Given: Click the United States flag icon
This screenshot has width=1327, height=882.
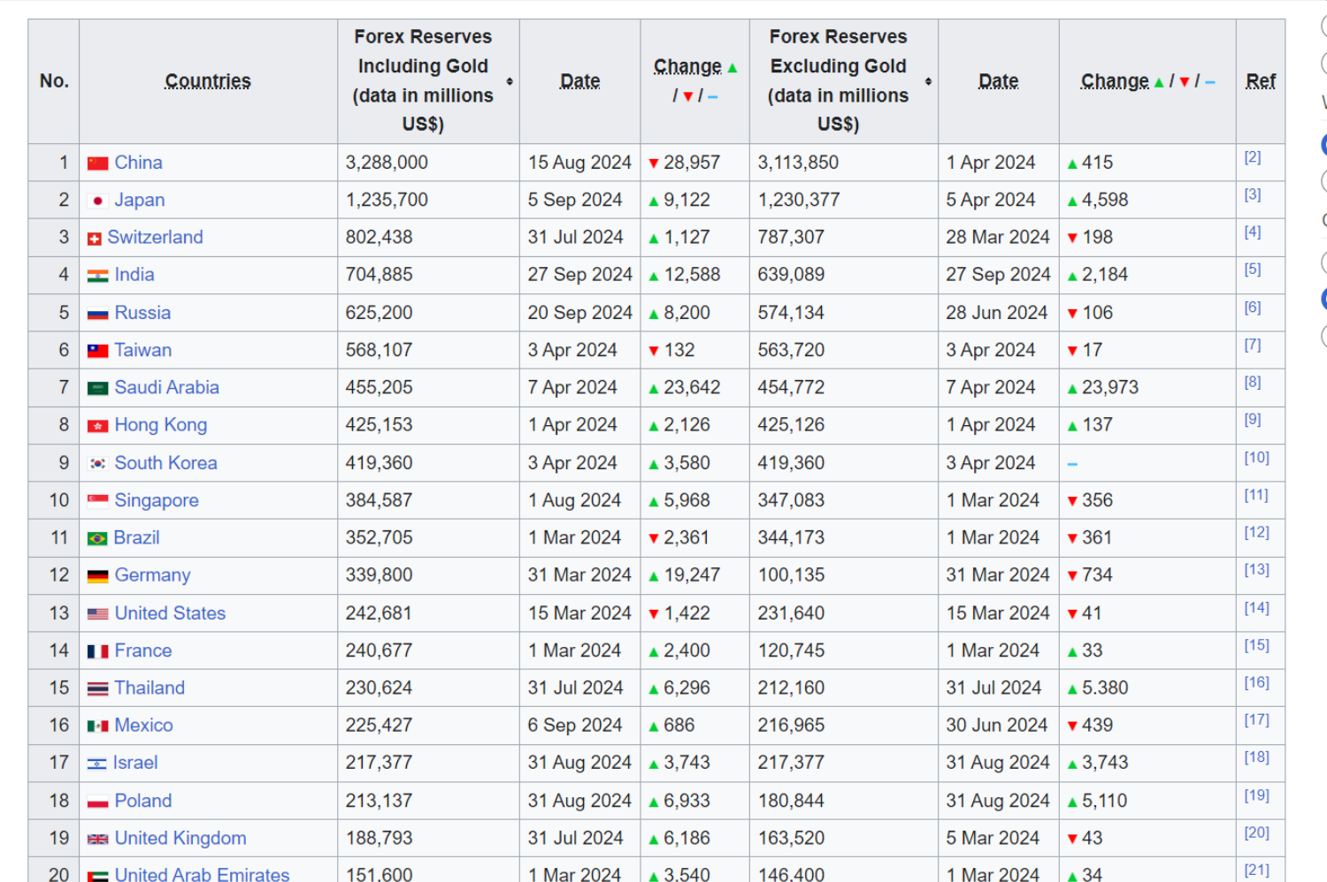Looking at the screenshot, I should click(x=97, y=613).
